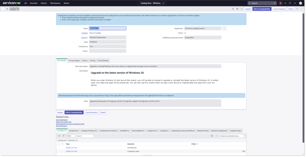Click the Catalogs field label link
Image resolution: width=306 pixels, height=157 pixels.
(x=85, y=33)
